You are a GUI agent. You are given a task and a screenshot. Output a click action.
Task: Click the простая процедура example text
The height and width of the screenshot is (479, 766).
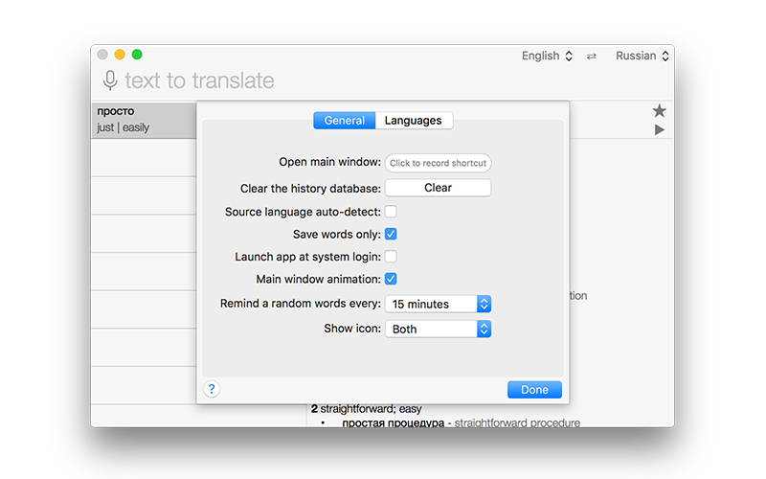(394, 422)
